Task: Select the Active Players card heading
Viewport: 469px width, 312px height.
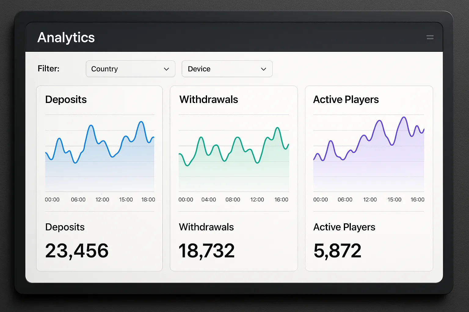Action: (346, 100)
